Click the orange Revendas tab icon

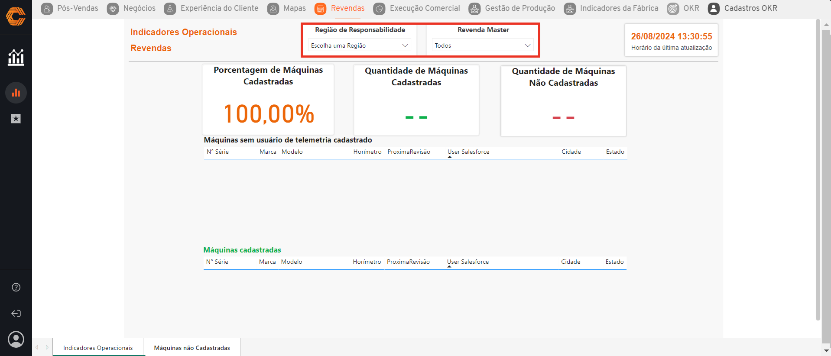click(x=320, y=8)
